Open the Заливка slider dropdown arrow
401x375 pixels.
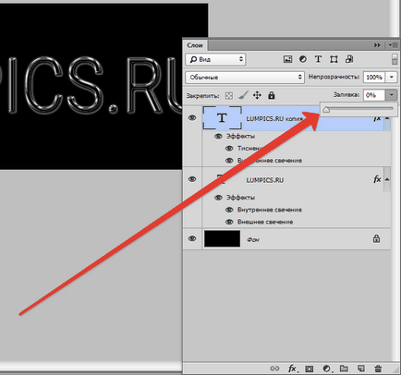point(392,95)
